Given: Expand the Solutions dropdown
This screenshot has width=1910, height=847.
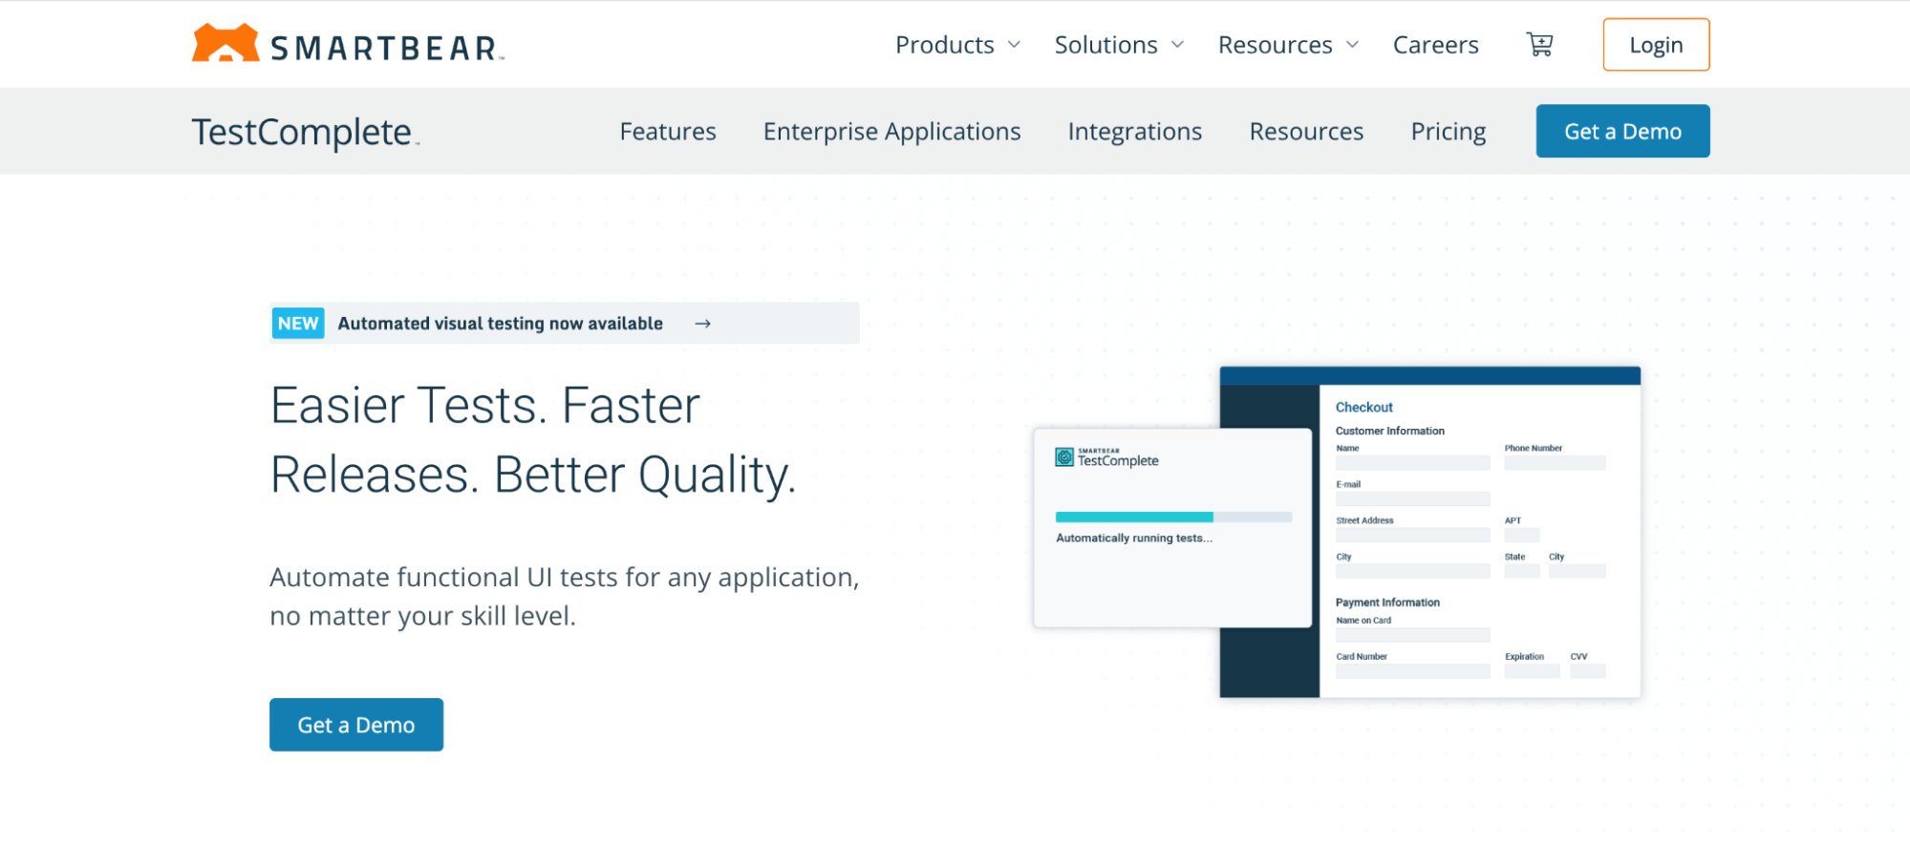Looking at the screenshot, I should [x=1119, y=45].
